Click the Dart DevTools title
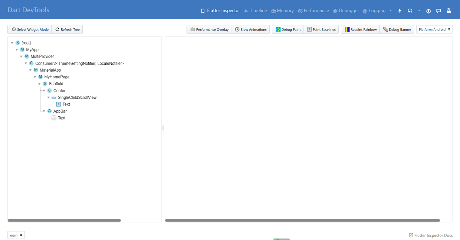Viewport: 460px width, 240px height. pyautogui.click(x=28, y=10)
